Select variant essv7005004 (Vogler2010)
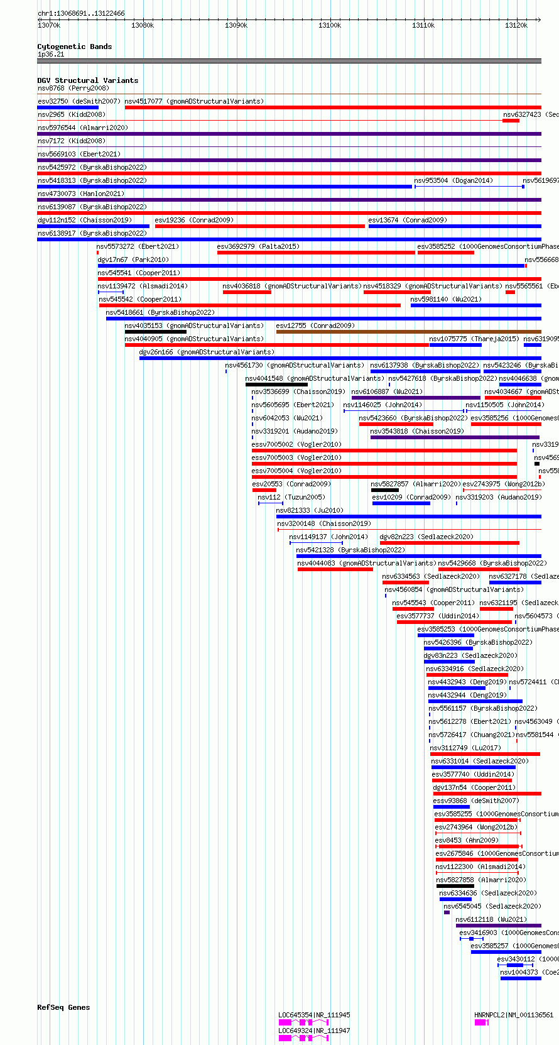The image size is (559, 1045). pos(296,471)
